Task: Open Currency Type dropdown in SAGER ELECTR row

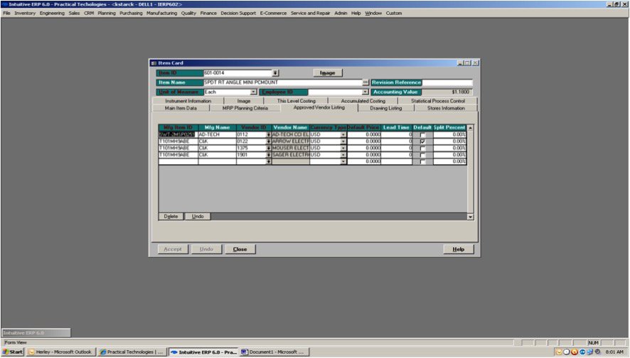Action: tap(343, 155)
